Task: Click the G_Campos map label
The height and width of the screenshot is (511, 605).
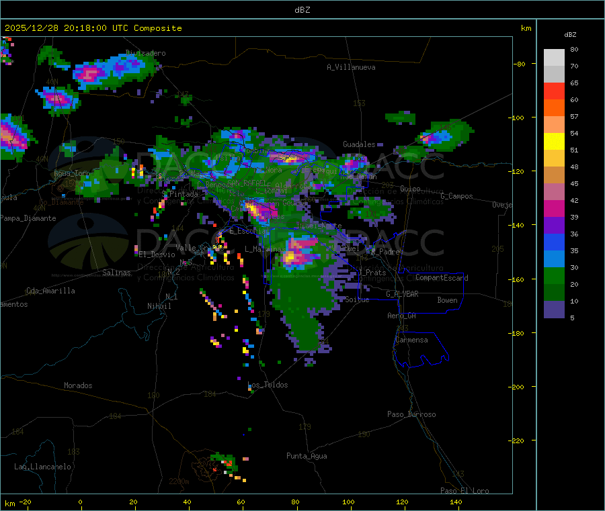Action: (x=457, y=196)
